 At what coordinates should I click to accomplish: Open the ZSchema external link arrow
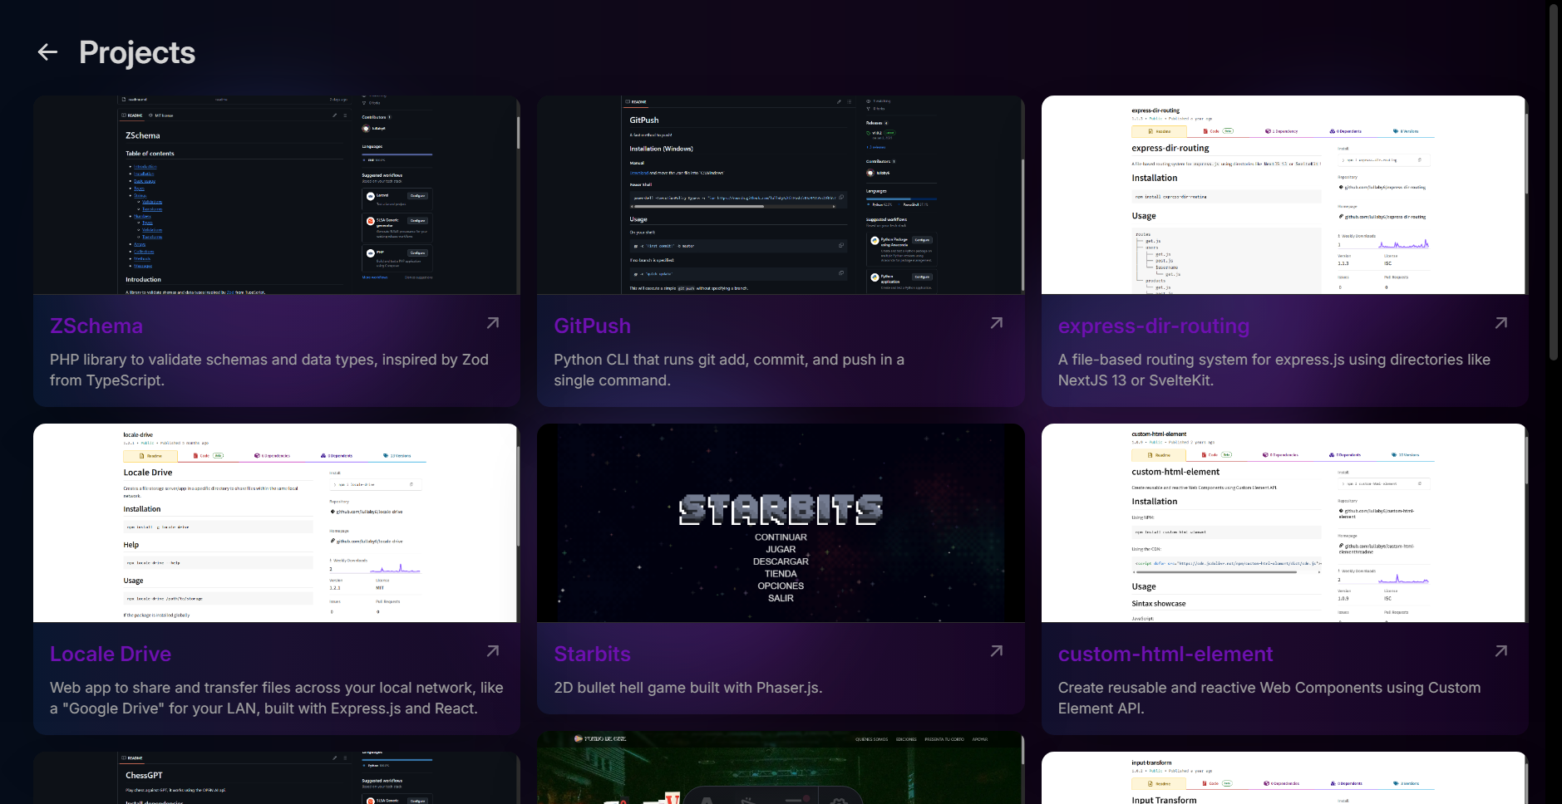[493, 323]
